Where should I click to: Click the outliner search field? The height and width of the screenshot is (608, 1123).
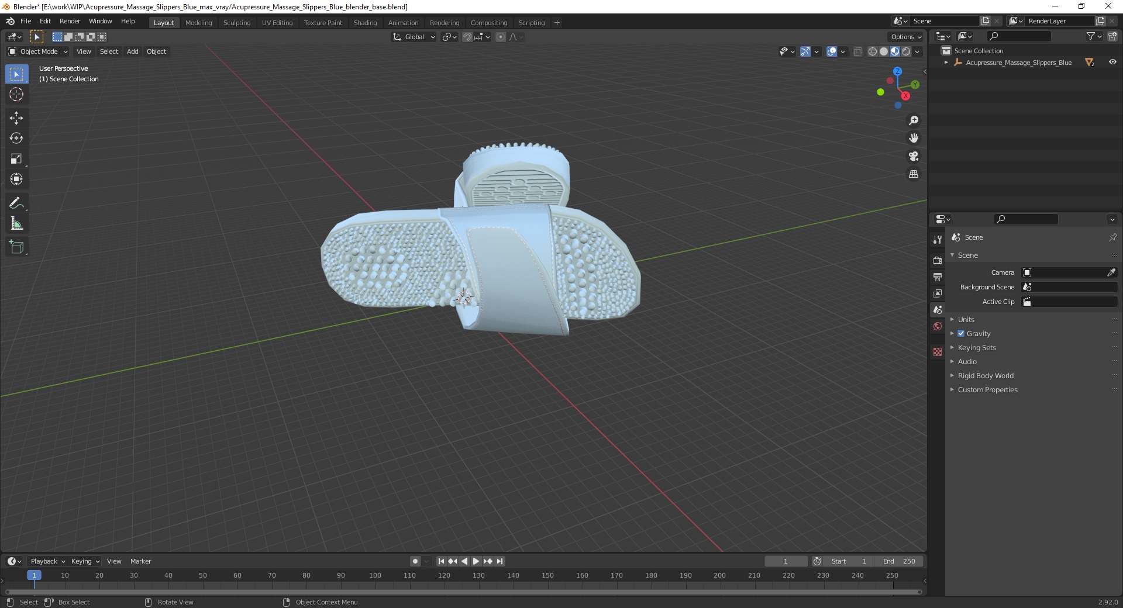[x=1018, y=36]
